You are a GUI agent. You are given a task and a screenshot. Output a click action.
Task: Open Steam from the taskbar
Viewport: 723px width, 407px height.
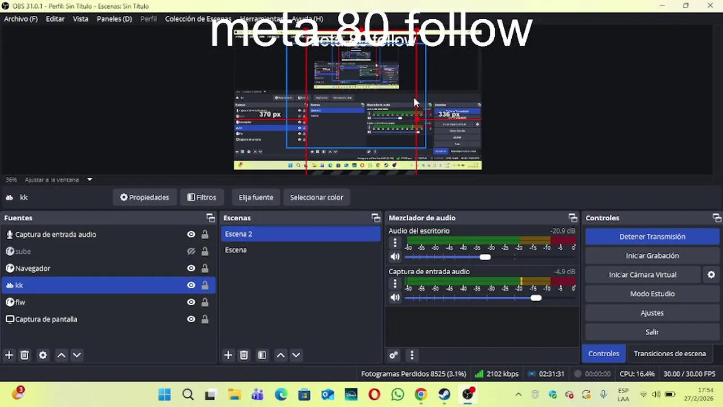coord(444,395)
